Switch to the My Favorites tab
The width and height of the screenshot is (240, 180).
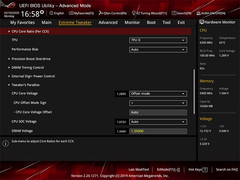23,23
